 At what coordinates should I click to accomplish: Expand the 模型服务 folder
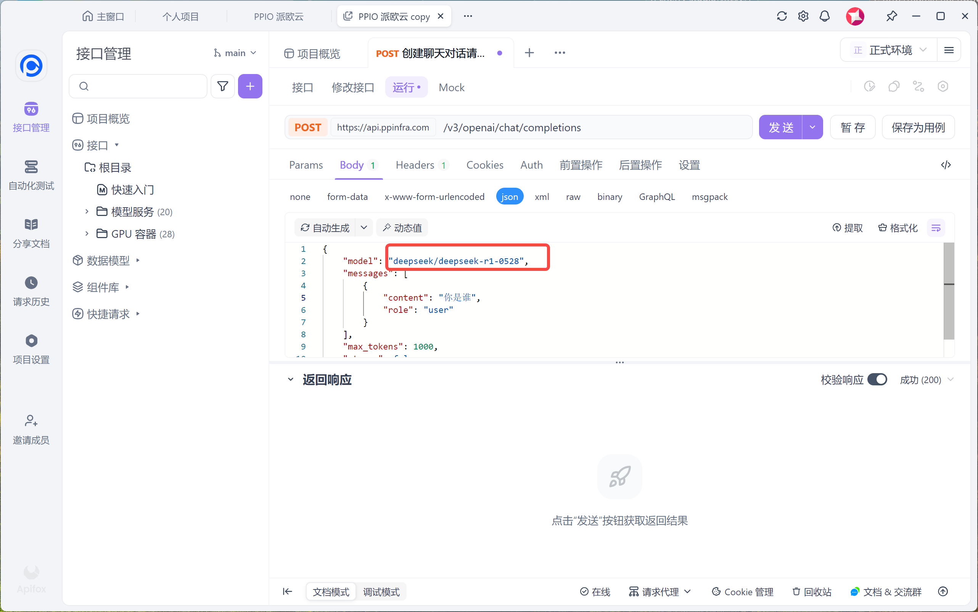(87, 211)
